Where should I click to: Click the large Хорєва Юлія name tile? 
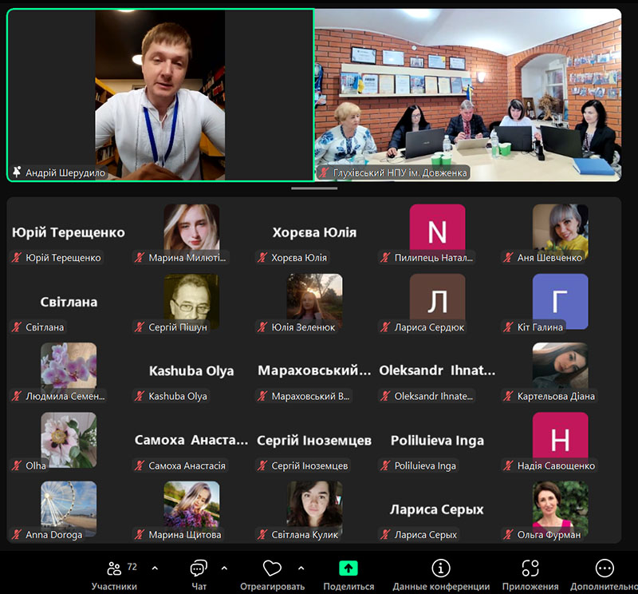click(314, 232)
